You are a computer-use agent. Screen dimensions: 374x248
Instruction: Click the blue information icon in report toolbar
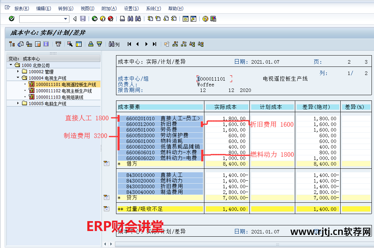pyautogui.click(x=46, y=44)
